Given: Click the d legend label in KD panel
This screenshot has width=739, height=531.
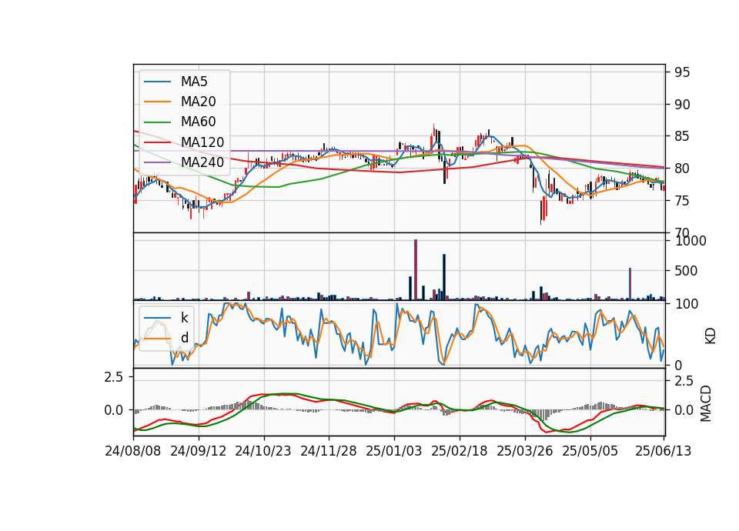Looking at the screenshot, I should [x=184, y=338].
